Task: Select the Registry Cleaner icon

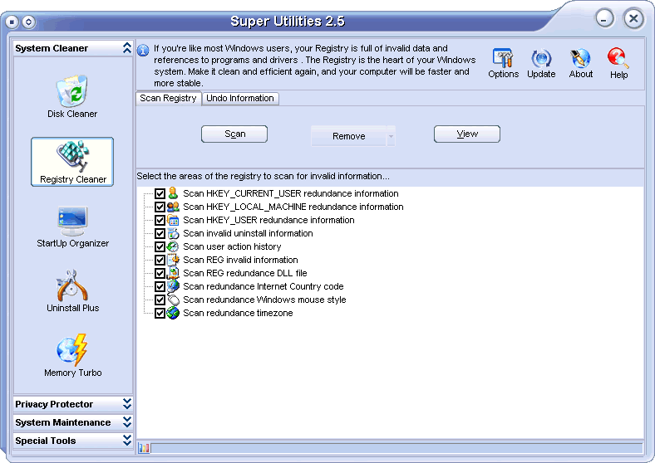Action: 72,161
